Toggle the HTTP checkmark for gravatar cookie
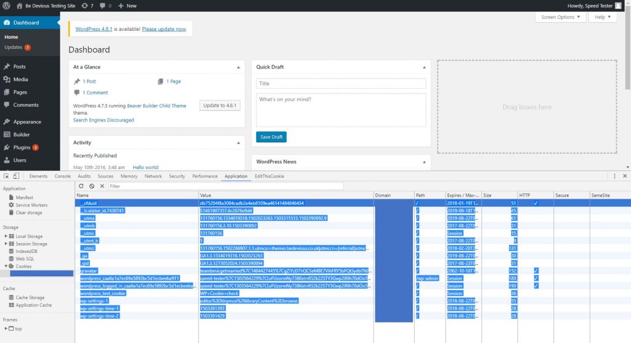631x343 pixels. (x=535, y=271)
